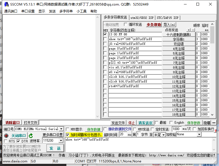219x166 pixels.
Task: Click the 清除窗口 button
Action: (x=12, y=123)
